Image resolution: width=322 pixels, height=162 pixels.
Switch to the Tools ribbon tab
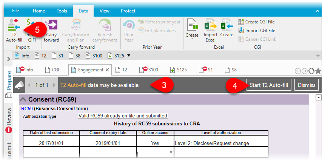(x=62, y=11)
